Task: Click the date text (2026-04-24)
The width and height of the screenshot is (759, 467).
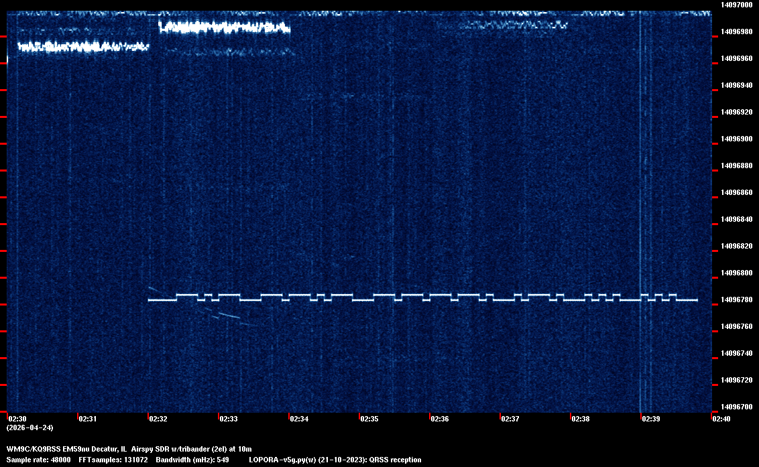Action: point(30,427)
